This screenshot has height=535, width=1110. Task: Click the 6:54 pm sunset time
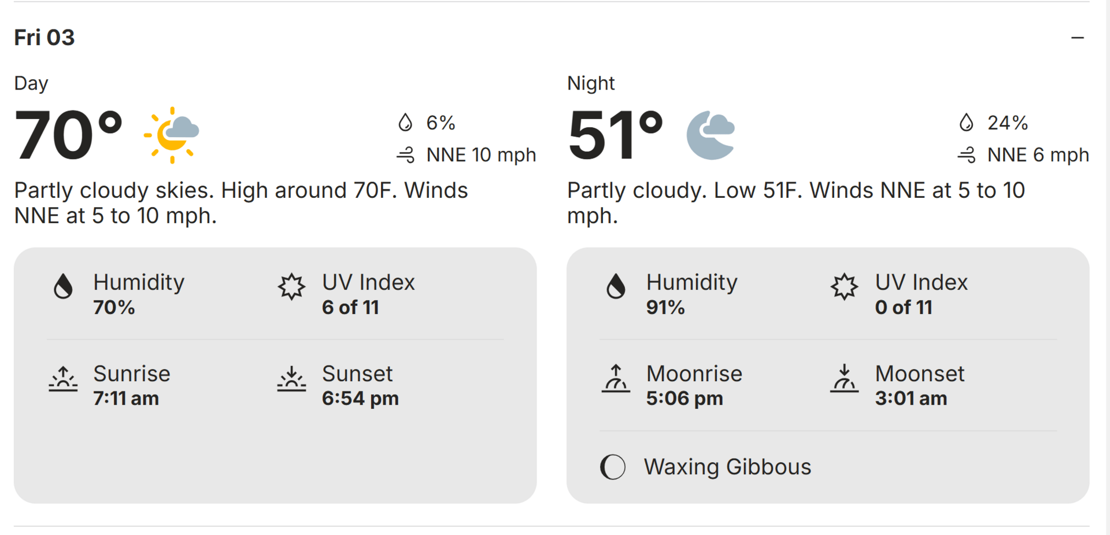click(x=360, y=399)
